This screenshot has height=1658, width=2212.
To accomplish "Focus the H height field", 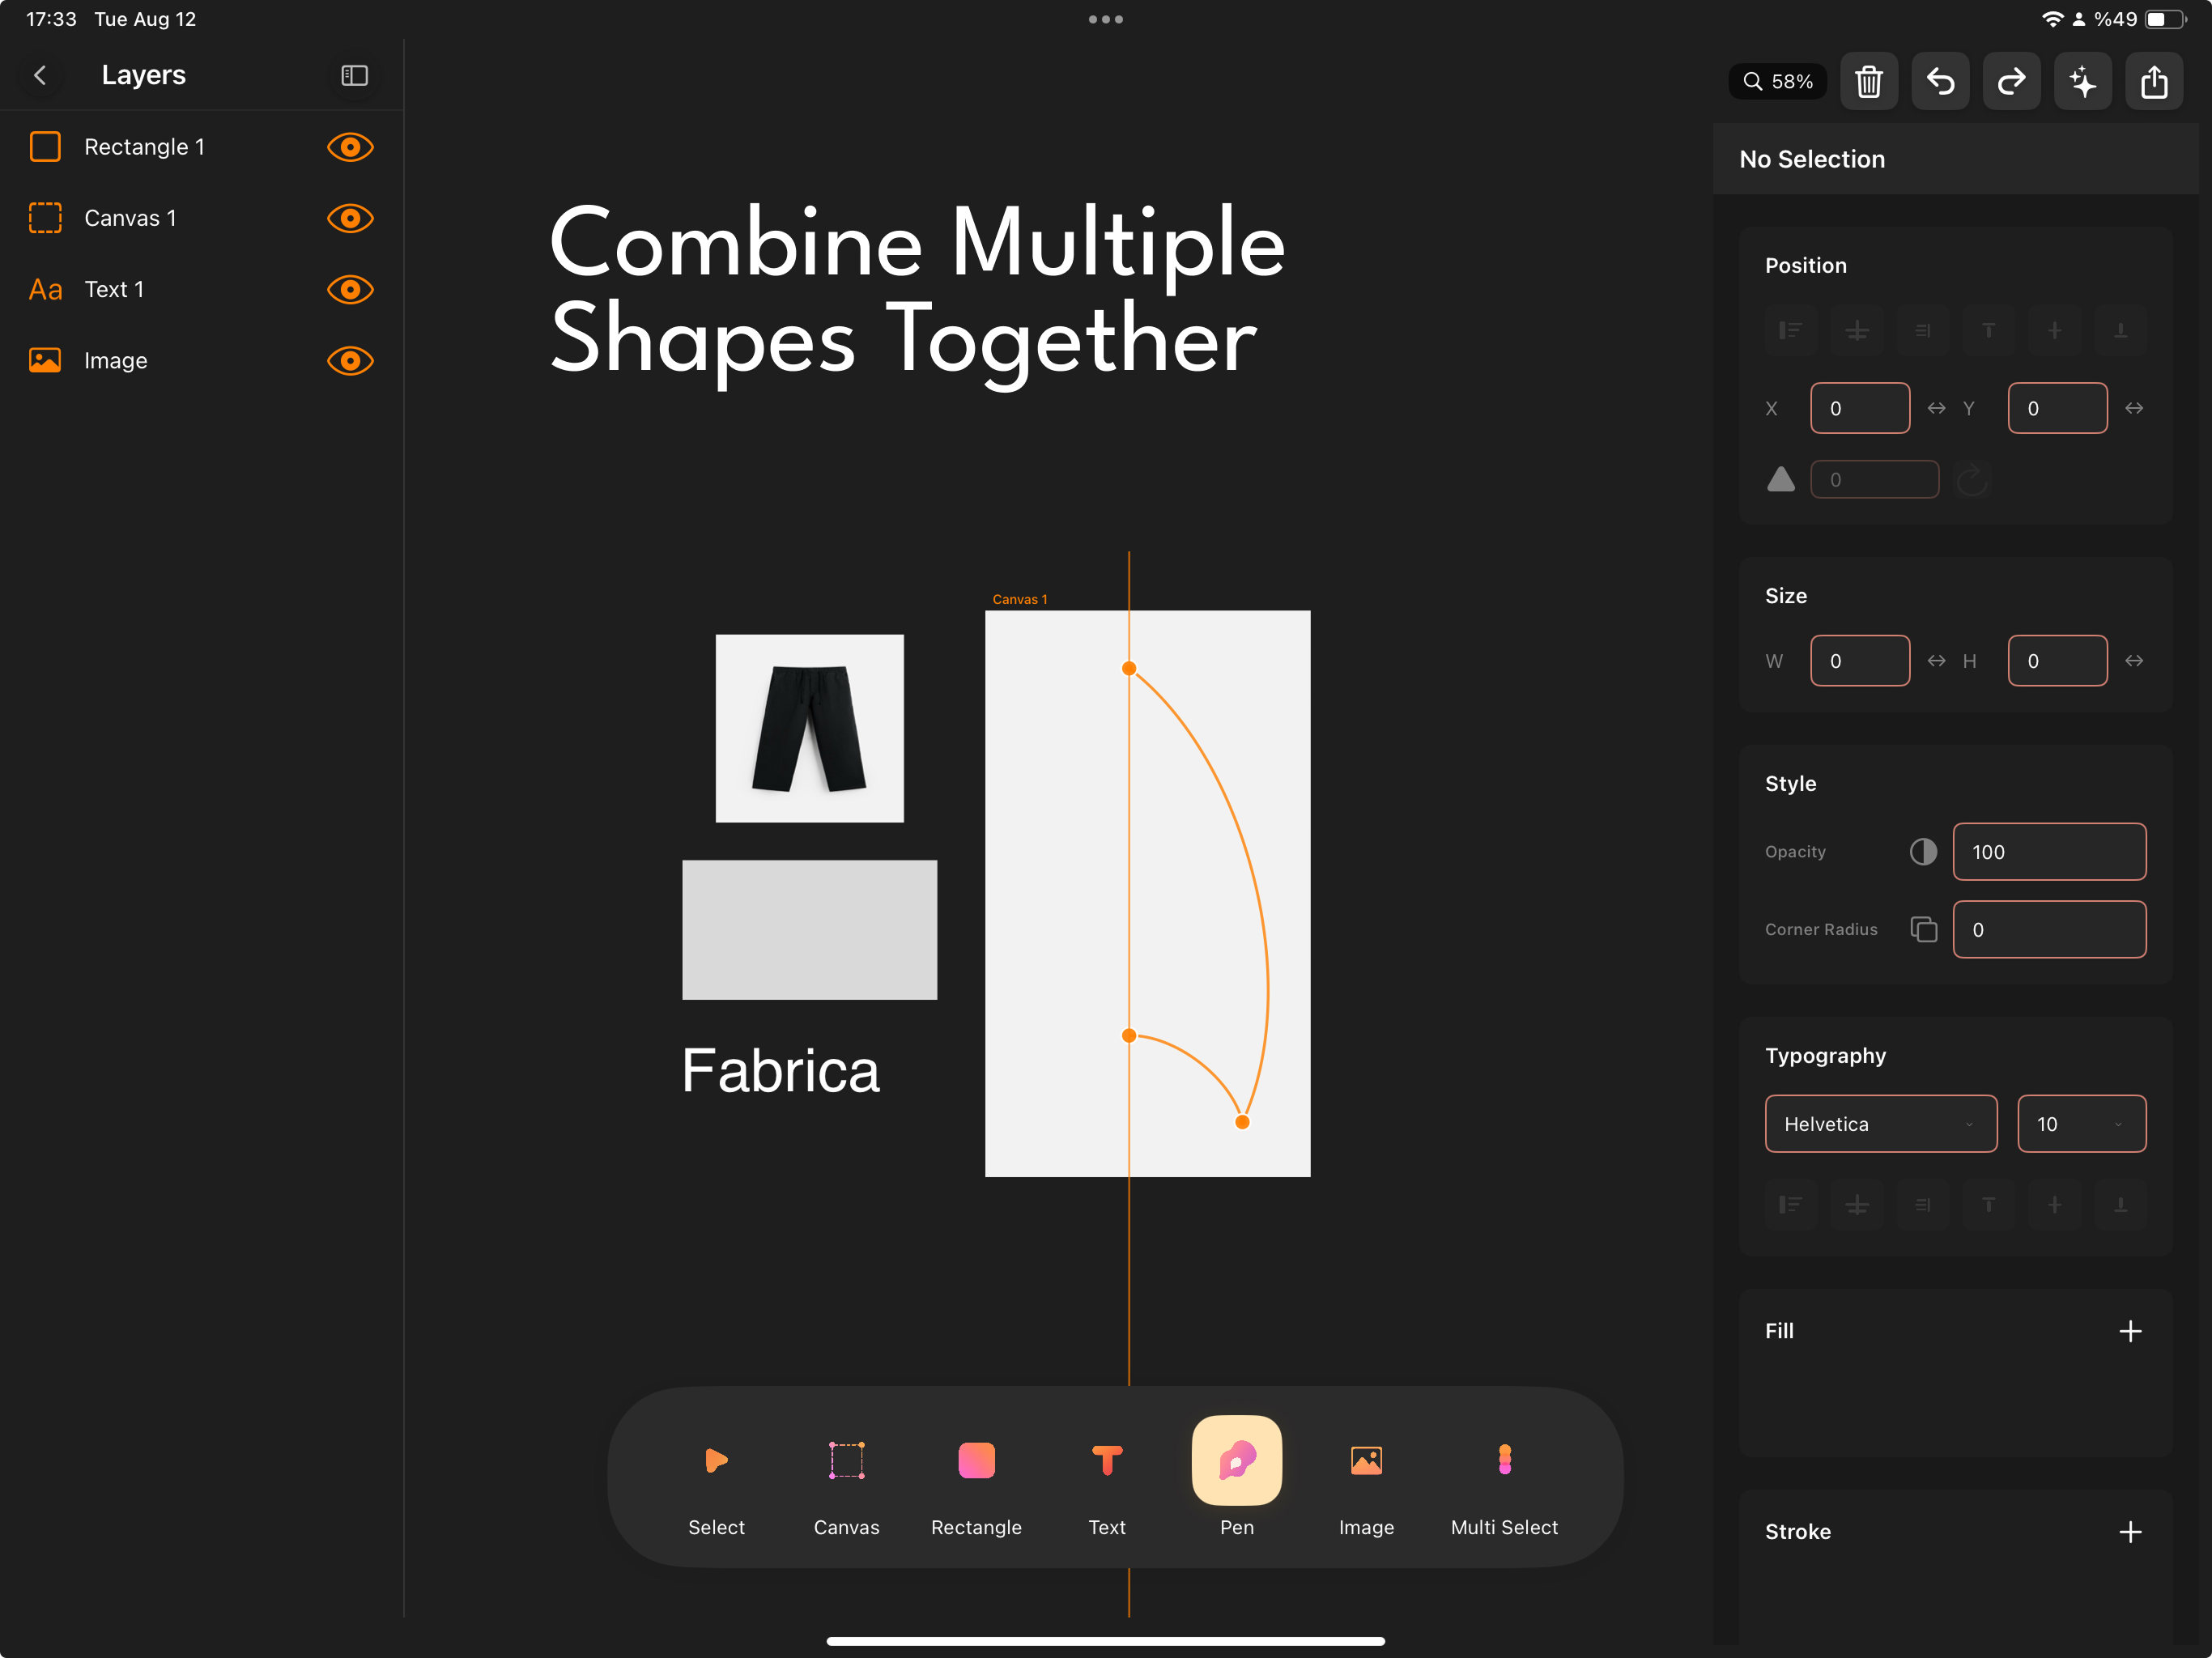I will tap(2057, 661).
